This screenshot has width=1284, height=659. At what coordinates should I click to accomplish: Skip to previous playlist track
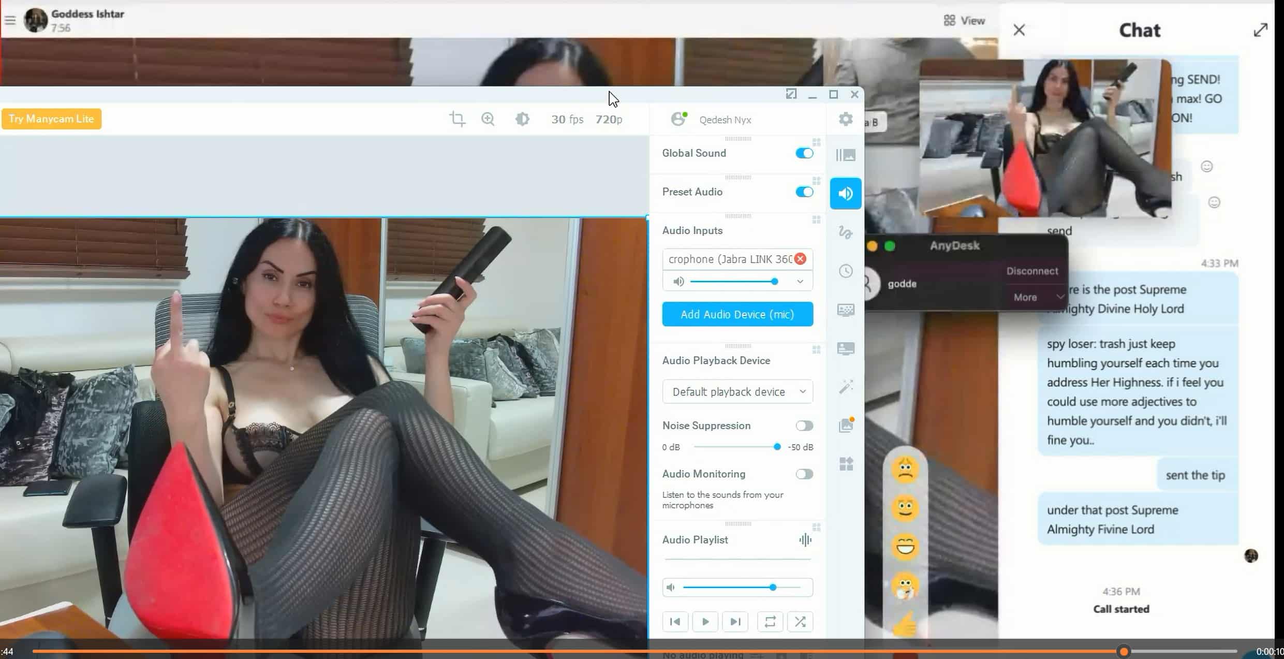pyautogui.click(x=675, y=621)
